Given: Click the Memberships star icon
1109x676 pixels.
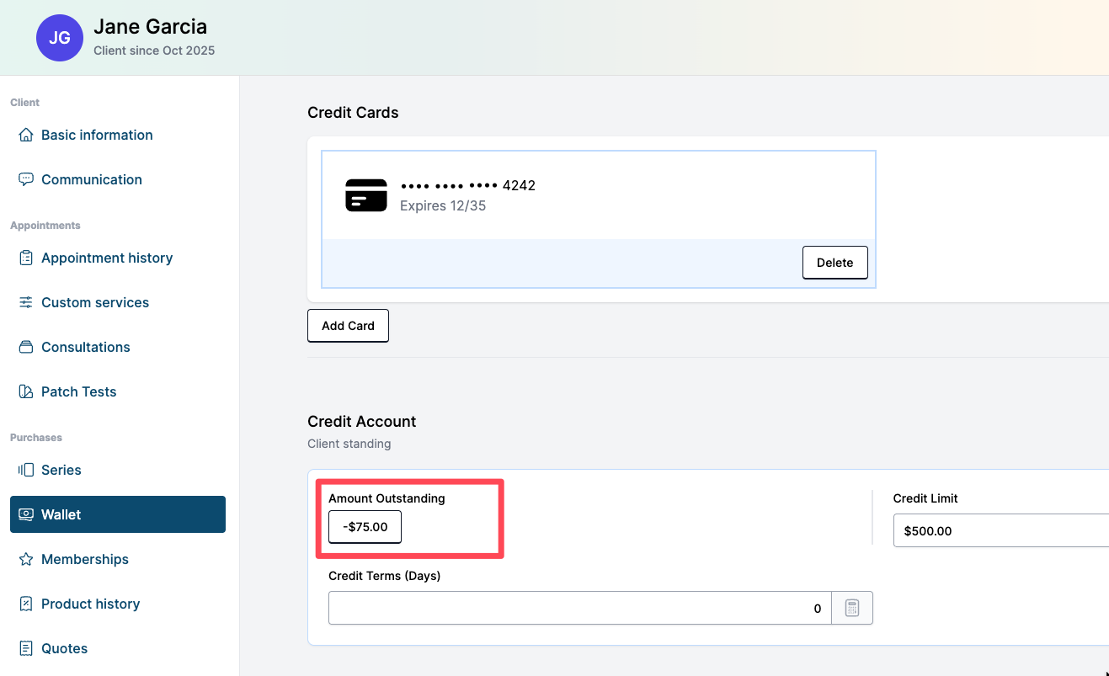Looking at the screenshot, I should [26, 559].
